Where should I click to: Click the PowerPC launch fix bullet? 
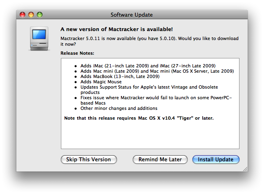pyautogui.click(x=156, y=100)
